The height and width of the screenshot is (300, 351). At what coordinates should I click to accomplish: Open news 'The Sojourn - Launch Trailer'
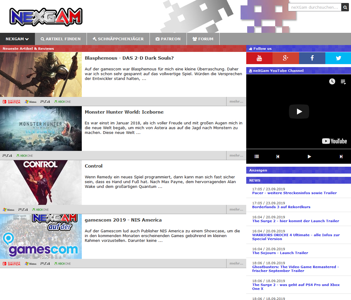click(280, 253)
